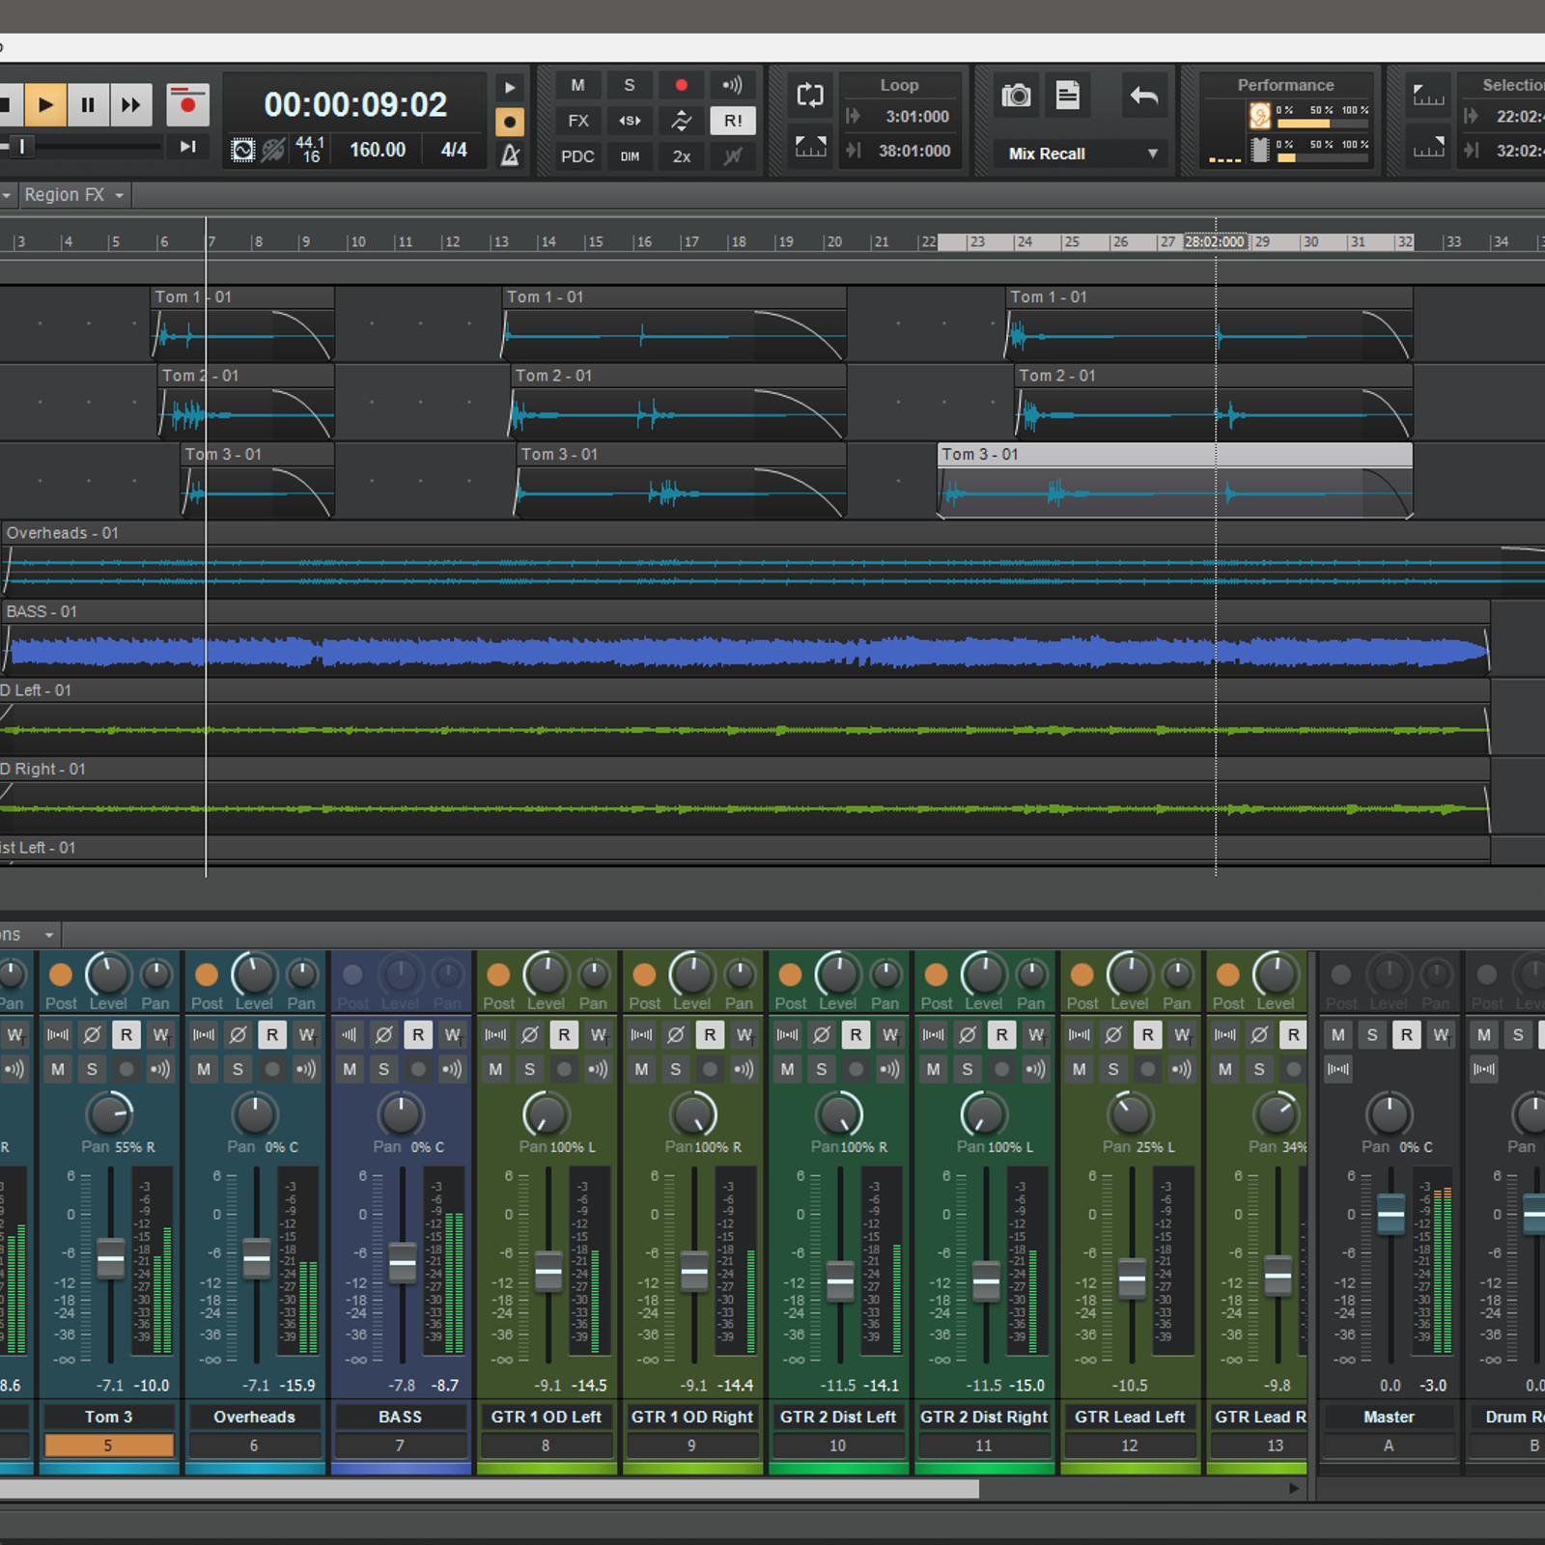Click Tom 3 volume fader
1545x1545 pixels.
111,1259
